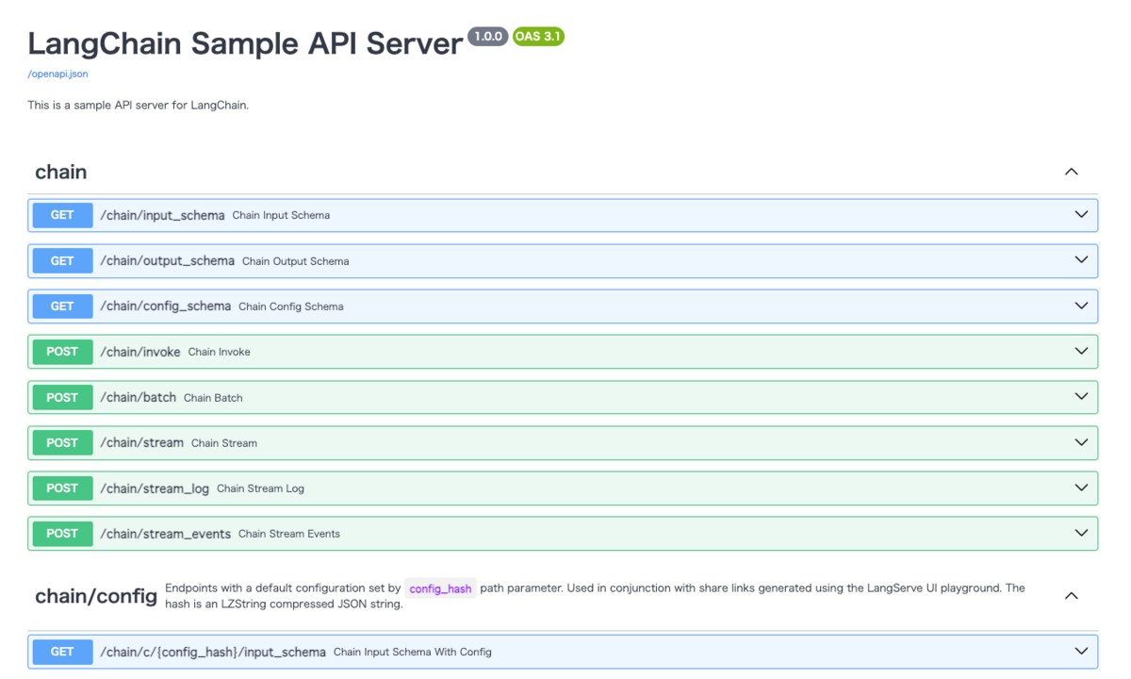Image resolution: width=1131 pixels, height=679 pixels.
Task: Expand /chain/input_schema row chevron
Action: (x=1081, y=215)
